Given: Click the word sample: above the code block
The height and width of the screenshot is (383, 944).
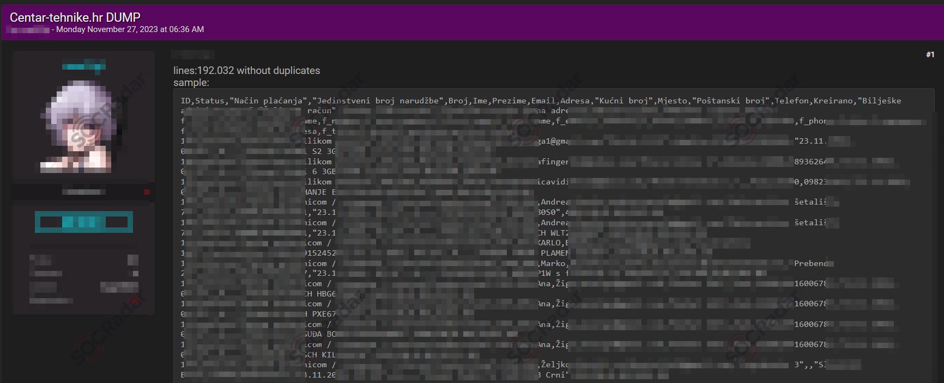Looking at the screenshot, I should [191, 83].
